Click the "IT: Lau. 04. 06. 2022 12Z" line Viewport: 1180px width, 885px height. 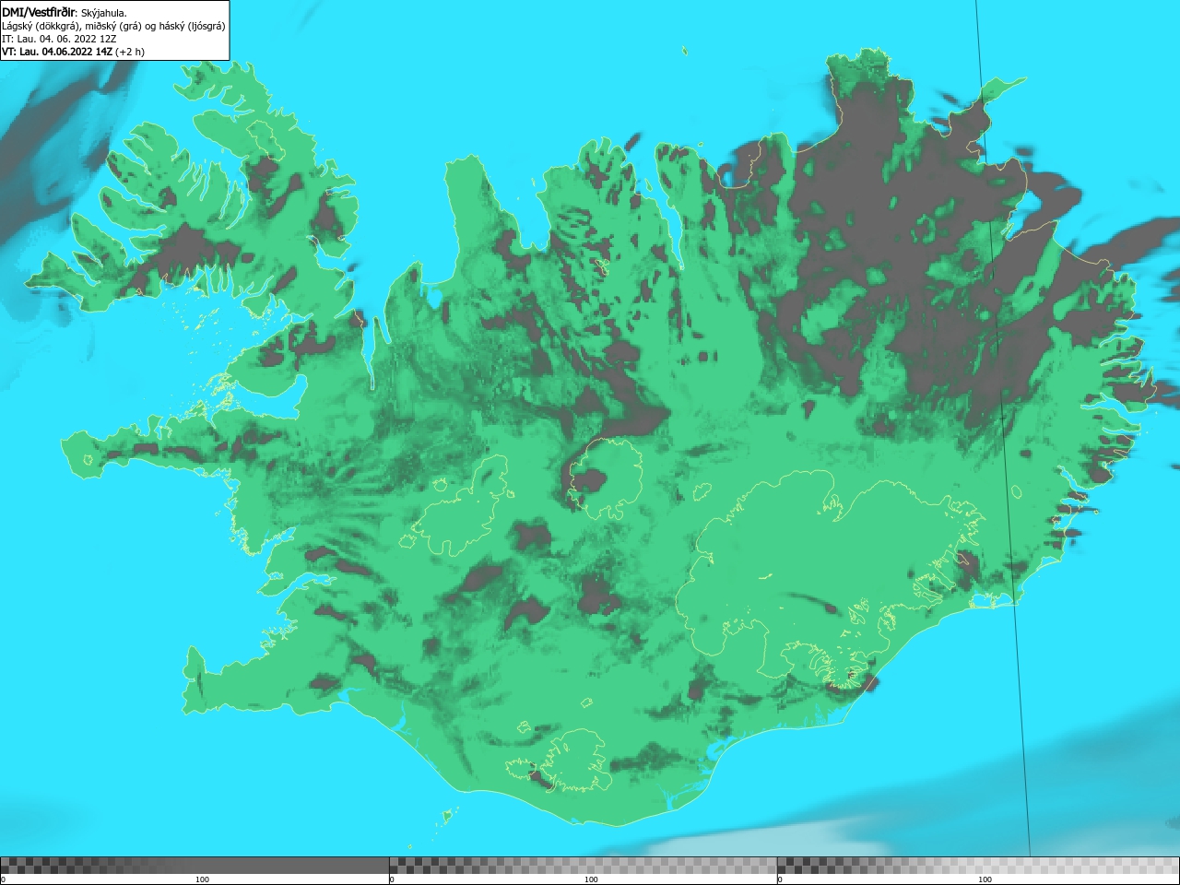click(59, 39)
